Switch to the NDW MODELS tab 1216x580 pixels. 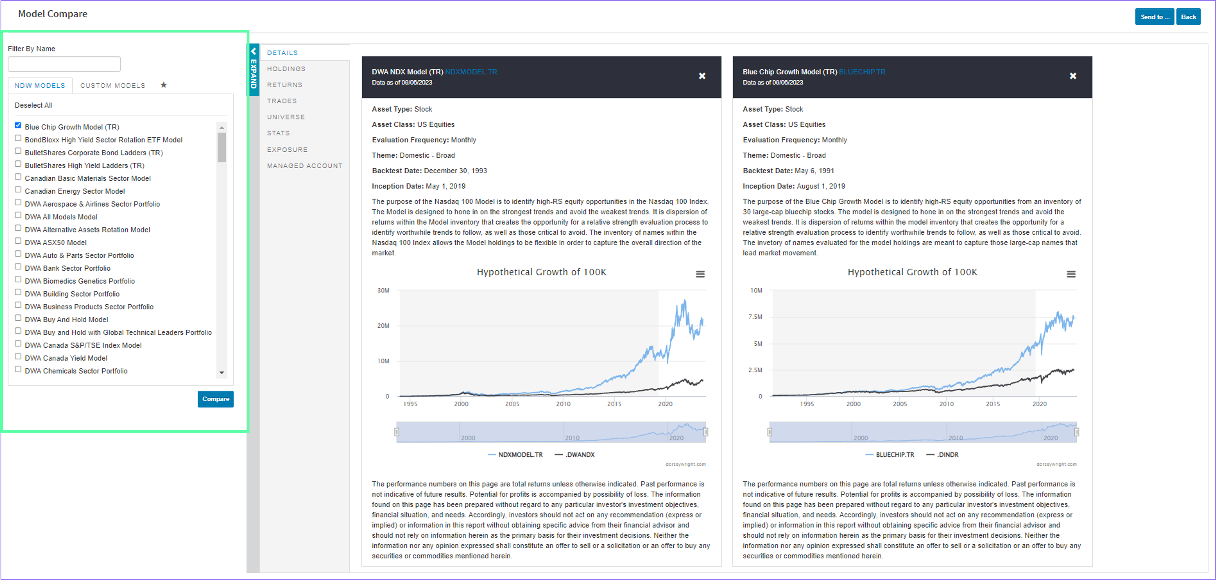coord(40,85)
